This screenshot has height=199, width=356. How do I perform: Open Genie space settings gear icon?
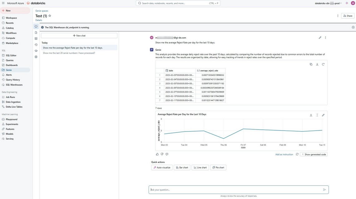[x=36, y=57]
